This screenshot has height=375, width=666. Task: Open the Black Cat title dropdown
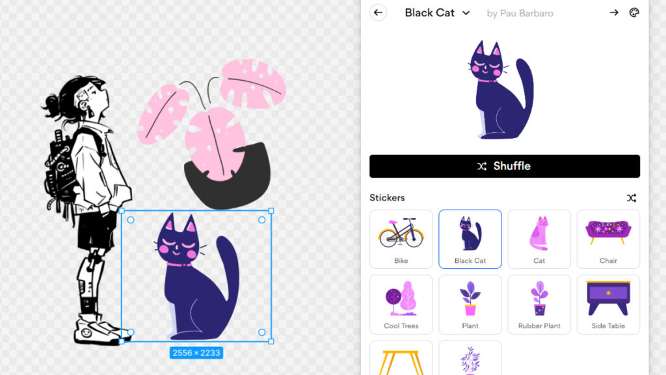438,13
